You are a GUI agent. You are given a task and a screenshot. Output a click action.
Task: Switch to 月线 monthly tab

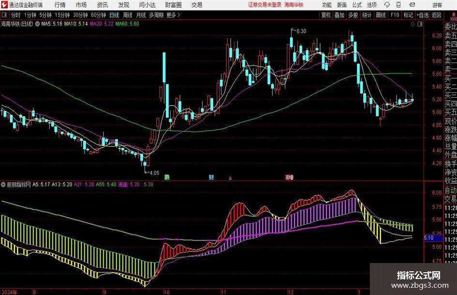coord(141,15)
